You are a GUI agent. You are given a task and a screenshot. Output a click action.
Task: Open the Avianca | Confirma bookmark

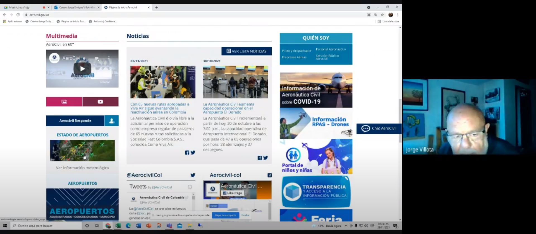pos(103,21)
